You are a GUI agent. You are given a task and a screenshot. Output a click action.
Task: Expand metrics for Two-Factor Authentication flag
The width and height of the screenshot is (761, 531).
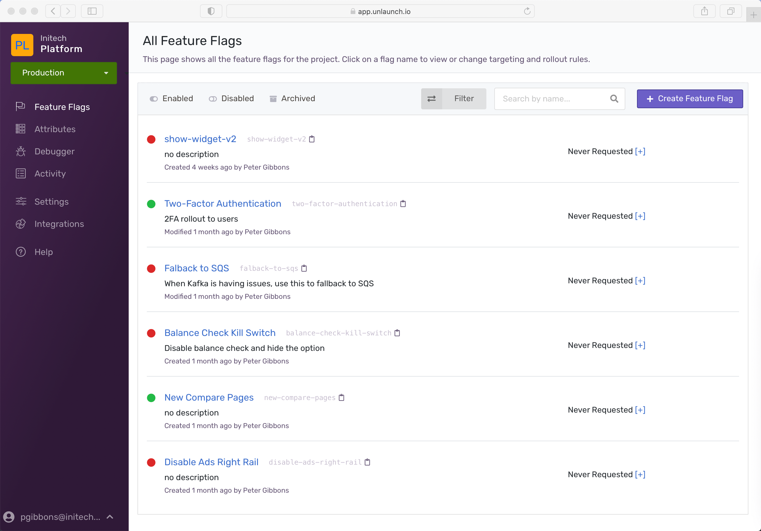[x=639, y=216]
